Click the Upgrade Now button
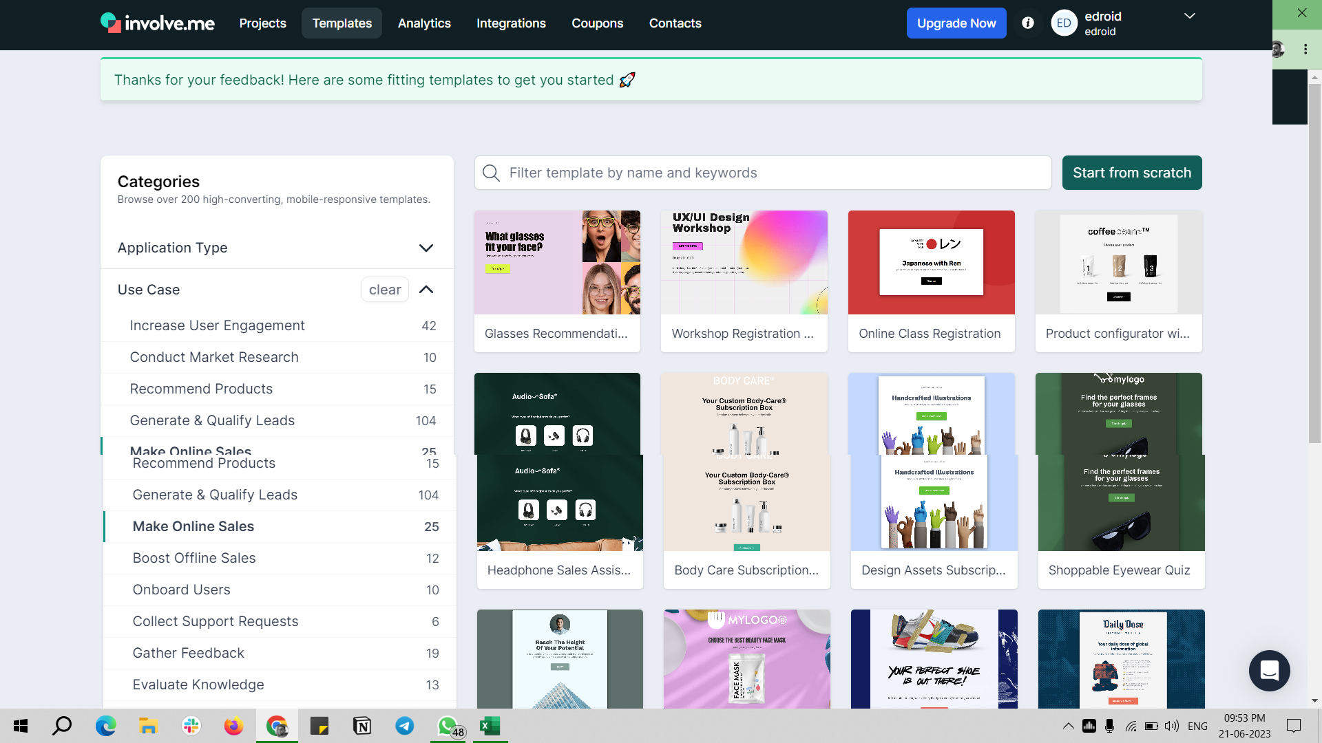Image resolution: width=1322 pixels, height=743 pixels. click(x=956, y=23)
